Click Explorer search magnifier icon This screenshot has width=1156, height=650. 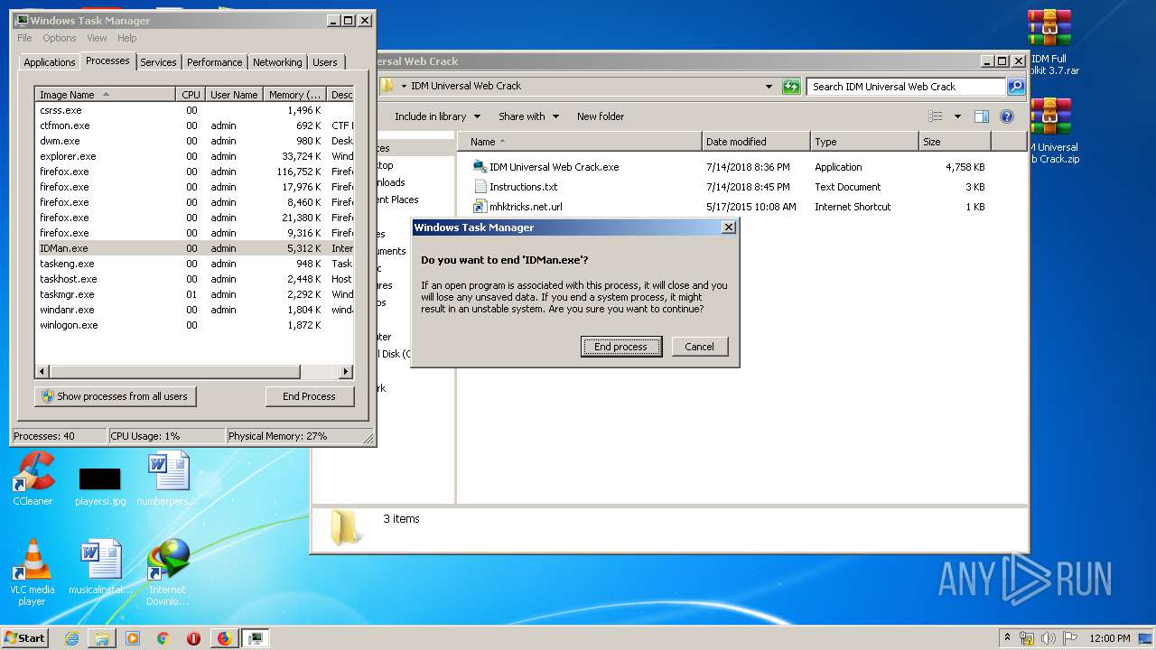pos(1016,87)
